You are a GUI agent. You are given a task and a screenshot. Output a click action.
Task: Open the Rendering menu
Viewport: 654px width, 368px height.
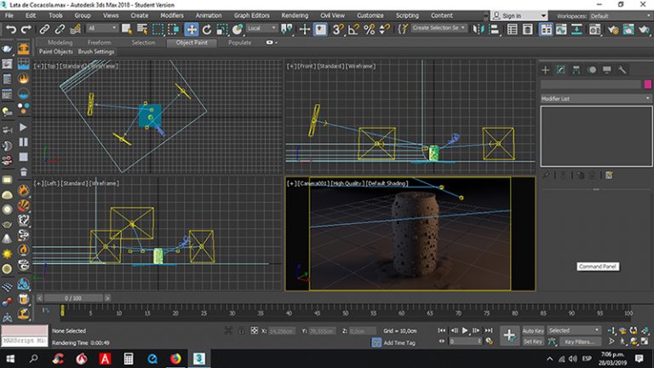[295, 15]
